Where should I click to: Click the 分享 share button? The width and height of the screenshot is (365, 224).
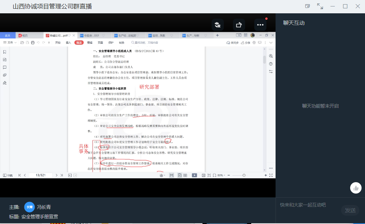click(x=246, y=43)
